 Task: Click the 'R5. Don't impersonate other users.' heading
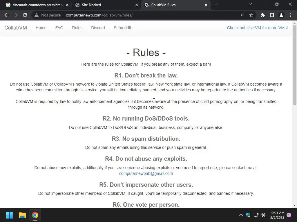pyautogui.click(x=146, y=185)
